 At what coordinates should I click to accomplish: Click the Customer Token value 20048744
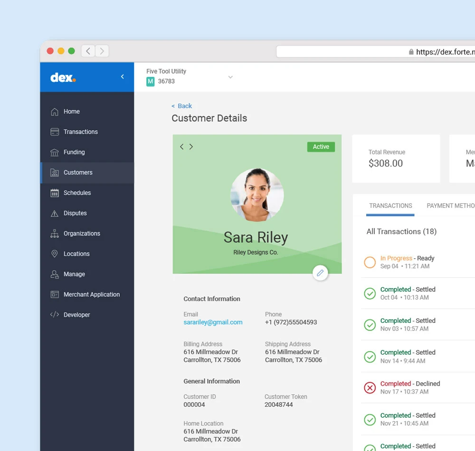click(279, 404)
